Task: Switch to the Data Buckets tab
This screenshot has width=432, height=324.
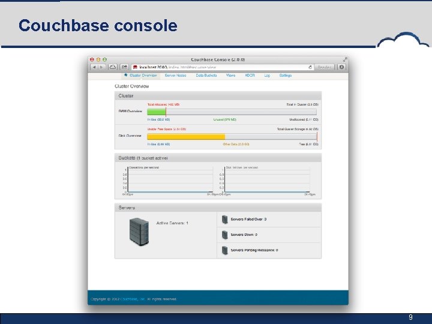Action: click(206, 75)
